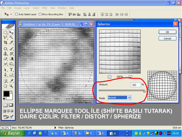182x137 pixels.
Task: Select the Path Selection tool
Action: point(5,70)
